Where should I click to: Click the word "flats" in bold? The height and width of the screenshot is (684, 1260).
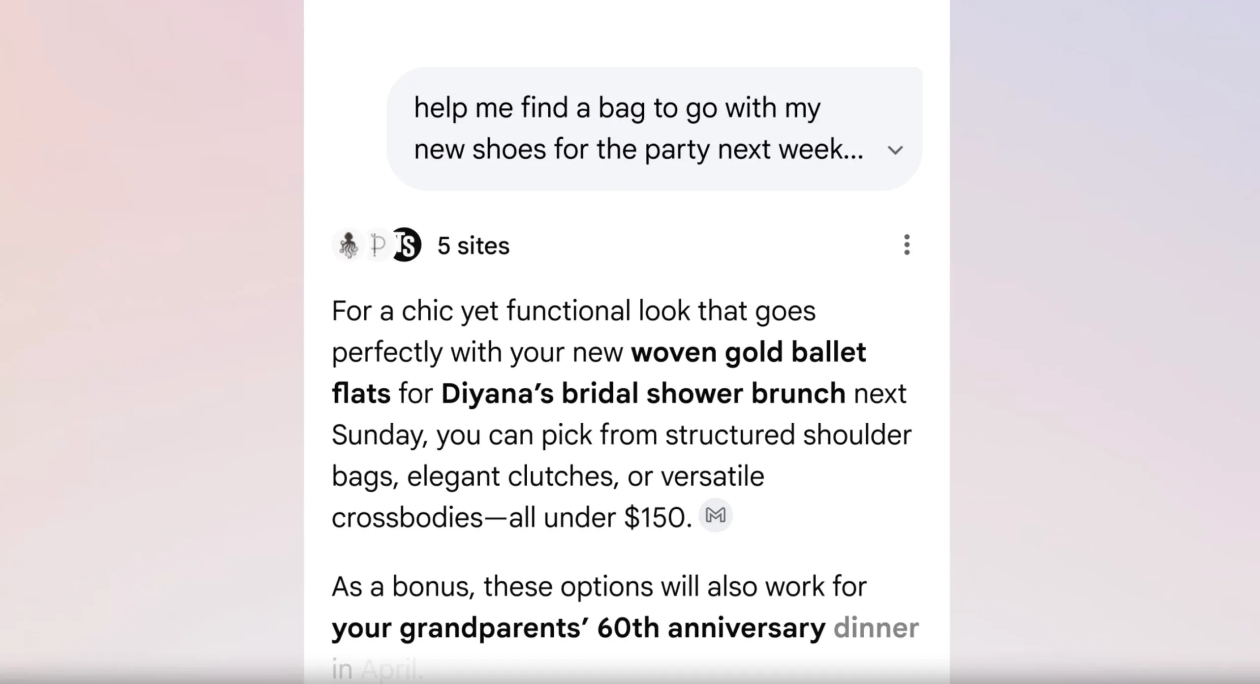361,394
